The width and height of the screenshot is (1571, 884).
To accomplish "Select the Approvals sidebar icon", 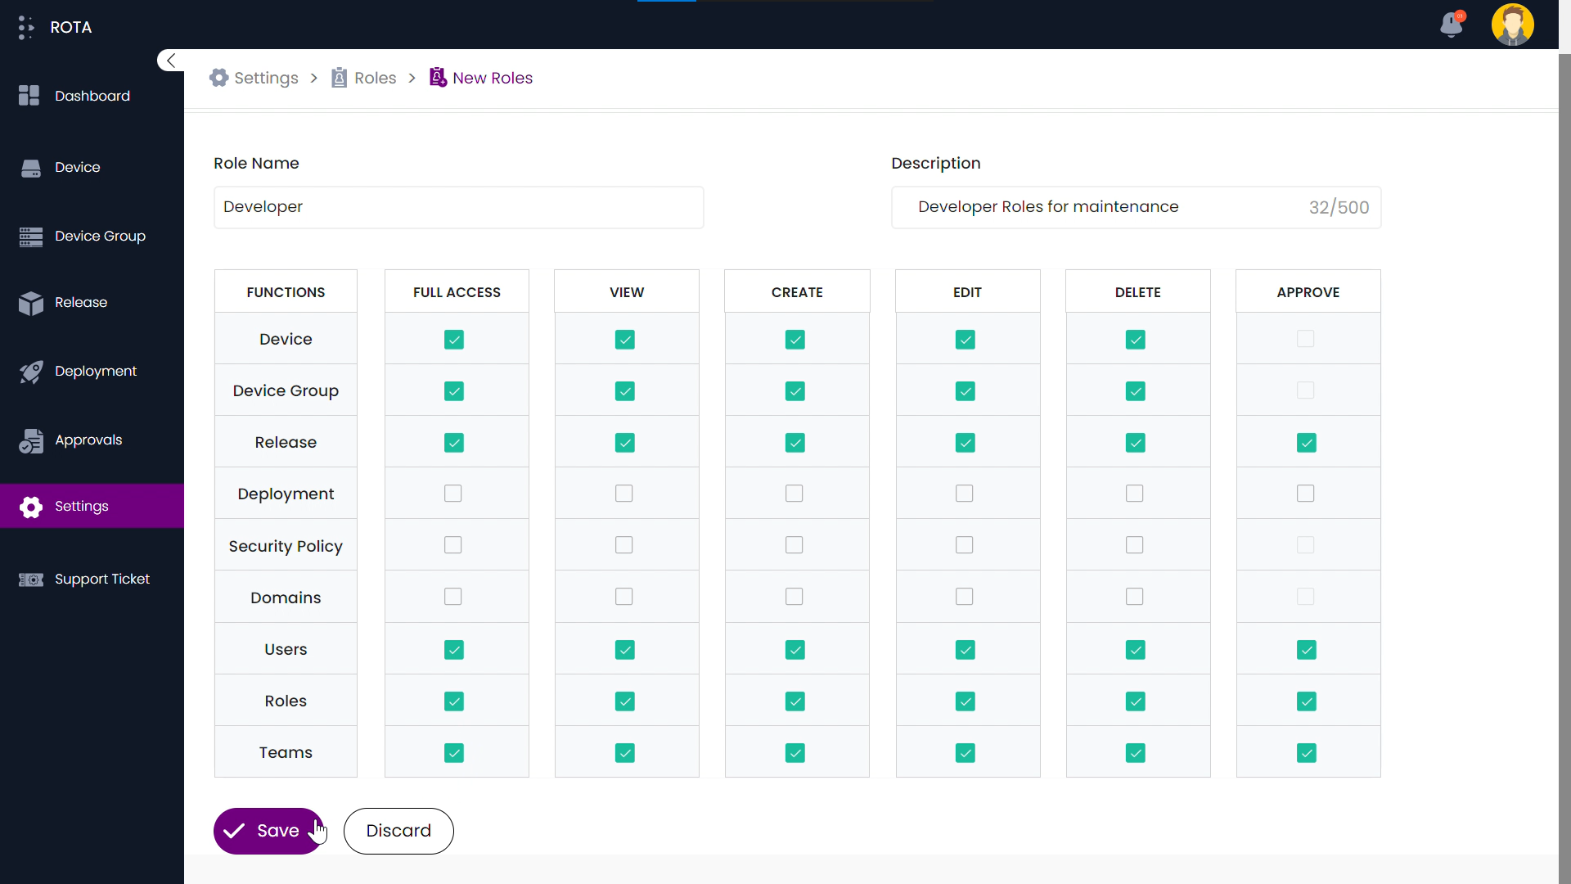I will click(x=31, y=440).
